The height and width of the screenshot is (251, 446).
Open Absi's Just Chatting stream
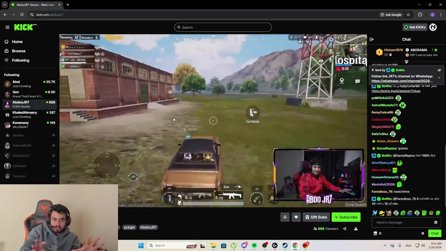coord(30,84)
